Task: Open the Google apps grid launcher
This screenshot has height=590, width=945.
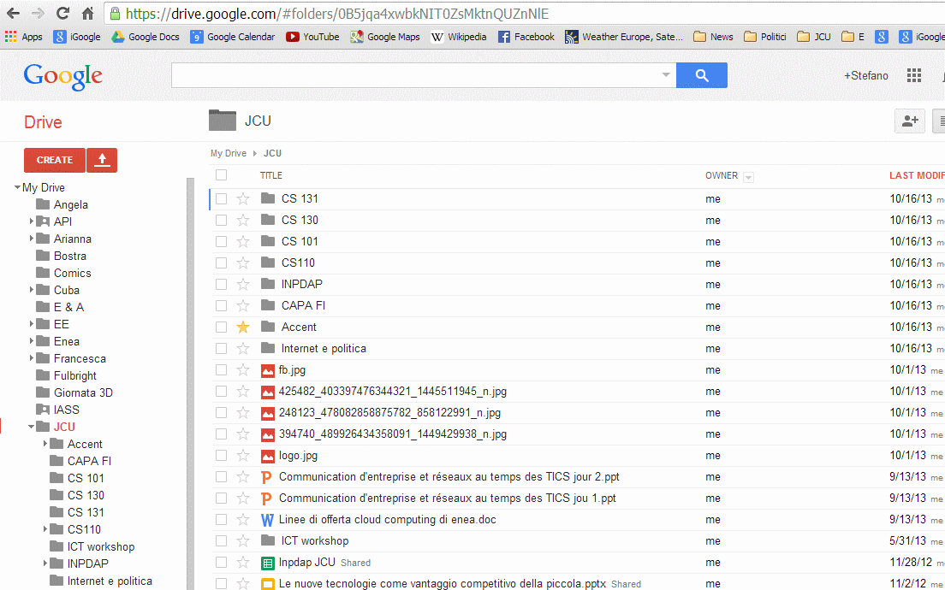Action: pos(914,75)
